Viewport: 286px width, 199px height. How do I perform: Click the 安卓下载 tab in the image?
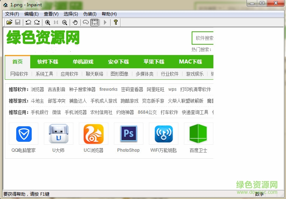click(x=118, y=62)
